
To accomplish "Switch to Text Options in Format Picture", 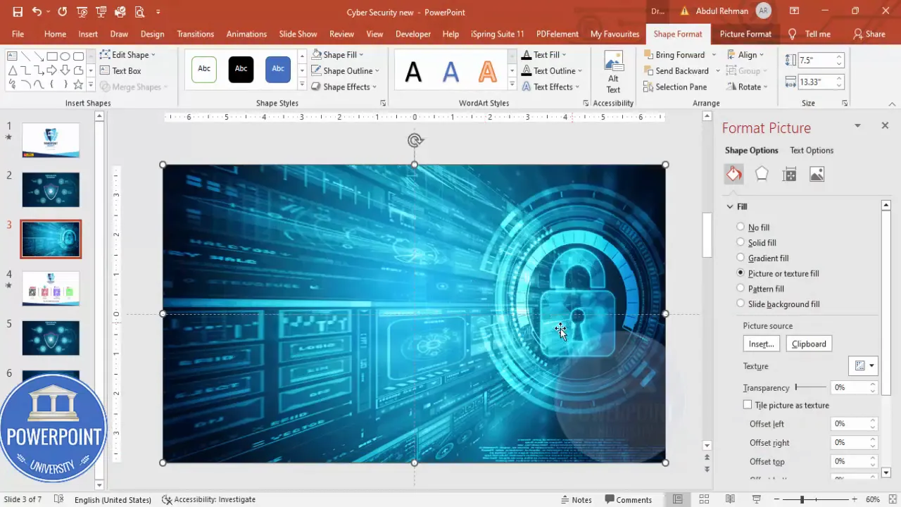I will (812, 150).
